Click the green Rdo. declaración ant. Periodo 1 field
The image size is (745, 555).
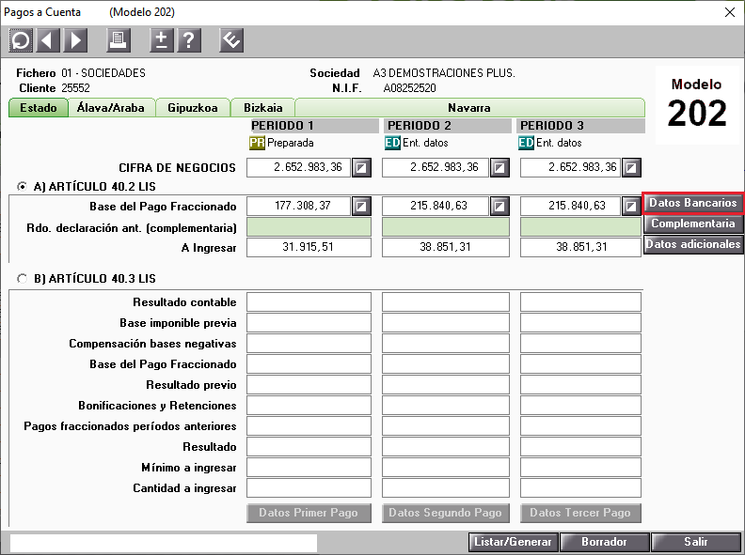309,227
